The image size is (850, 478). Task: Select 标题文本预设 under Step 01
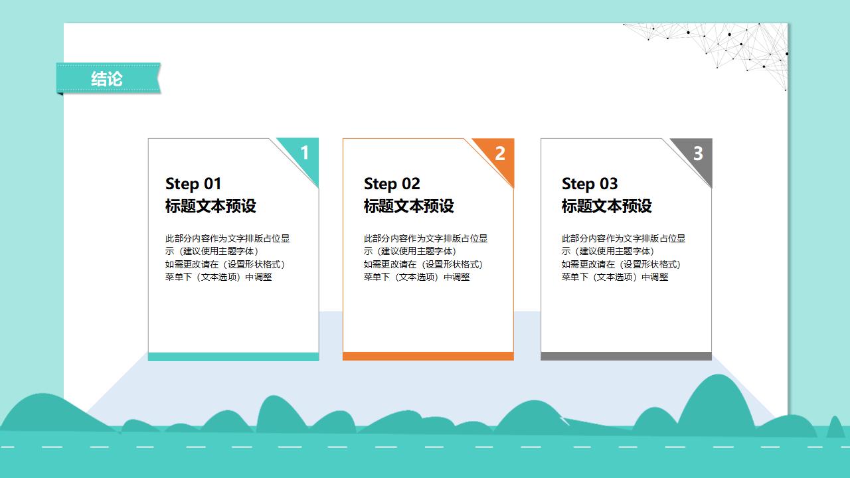point(211,206)
